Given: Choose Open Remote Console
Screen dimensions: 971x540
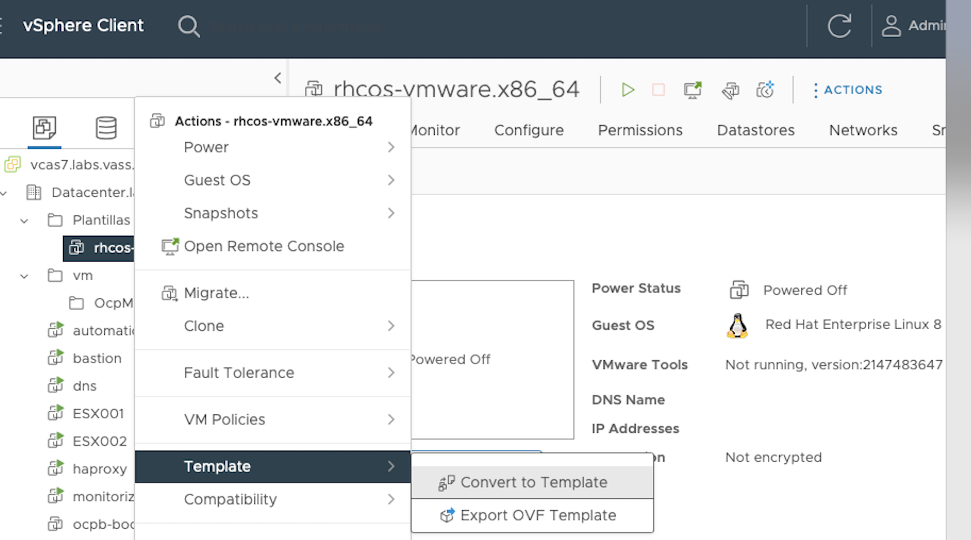Looking at the screenshot, I should tap(273, 246).
